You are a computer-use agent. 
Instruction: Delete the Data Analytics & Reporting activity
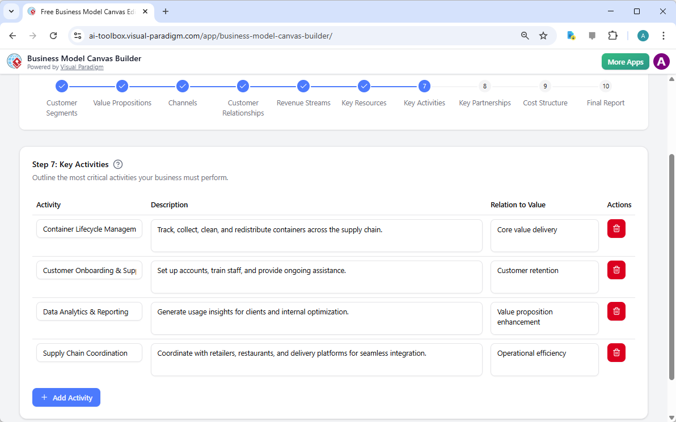pyautogui.click(x=616, y=311)
